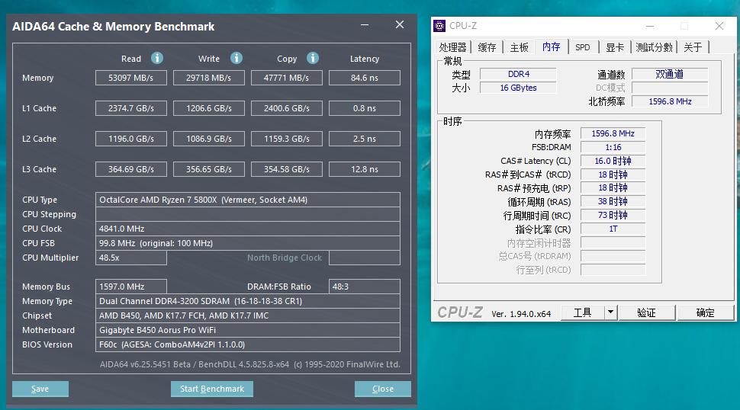Click the Start Benchmark button
Screen dimensions: 740x410
click(x=212, y=389)
